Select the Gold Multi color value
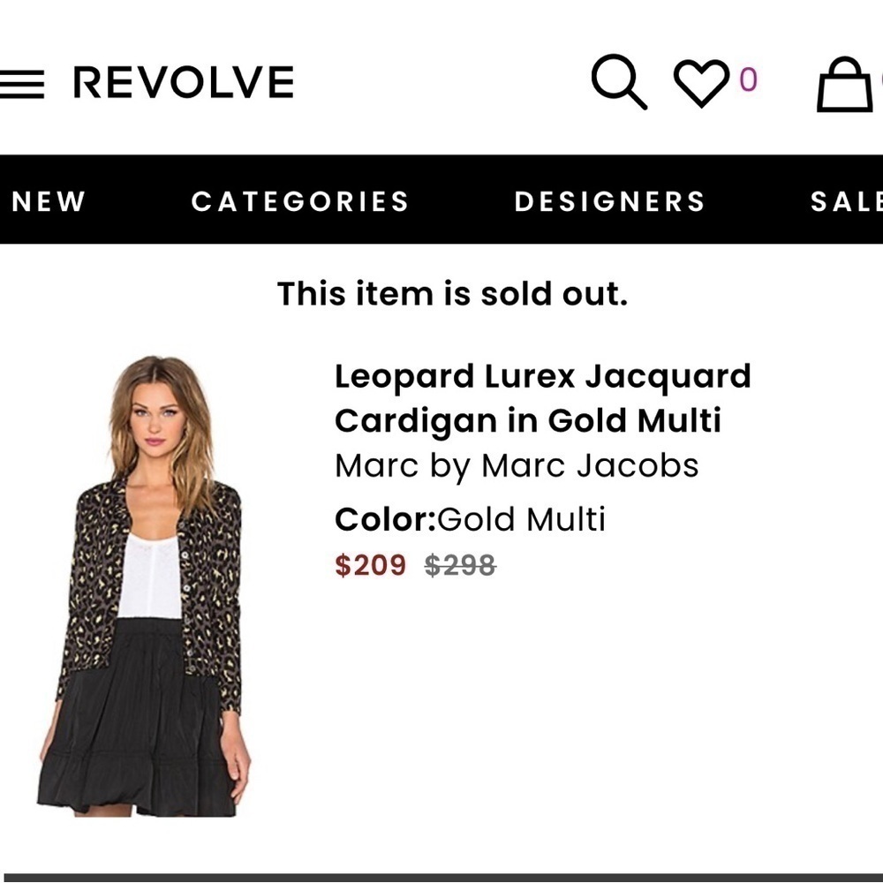This screenshot has height=883, width=883. [x=522, y=519]
